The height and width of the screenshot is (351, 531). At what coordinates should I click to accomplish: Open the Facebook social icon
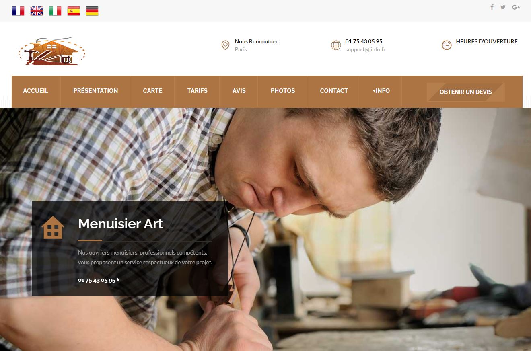pyautogui.click(x=492, y=7)
